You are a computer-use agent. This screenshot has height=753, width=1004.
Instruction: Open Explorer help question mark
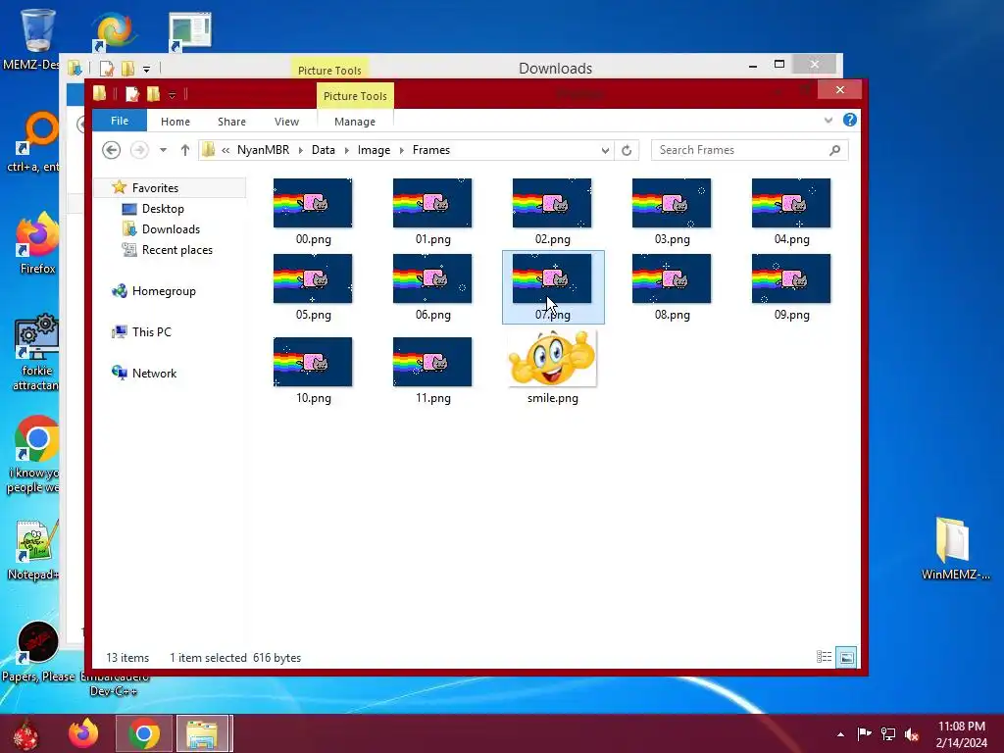(850, 120)
